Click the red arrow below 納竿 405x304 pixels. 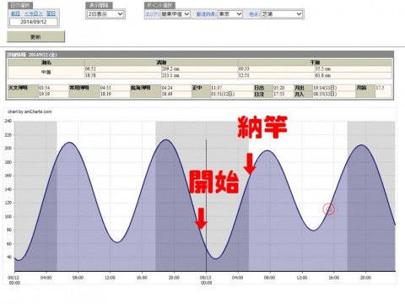point(250,164)
